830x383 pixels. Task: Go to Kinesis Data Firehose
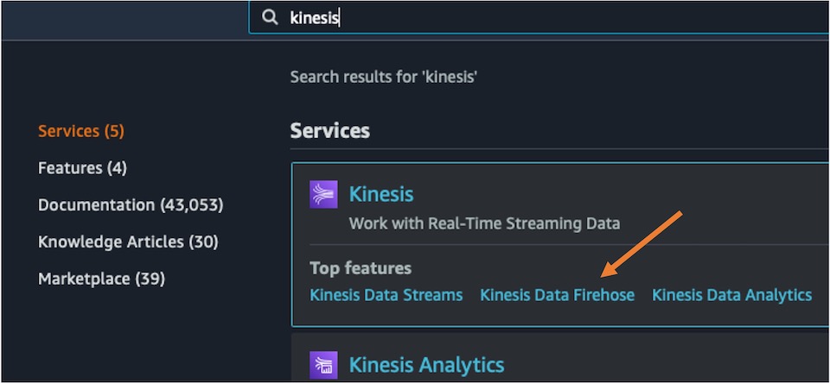coord(557,295)
